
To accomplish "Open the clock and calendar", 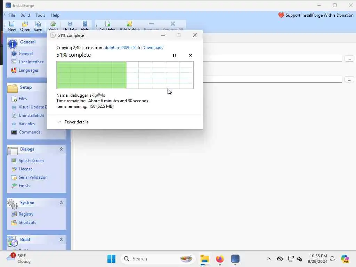I will (x=317, y=259).
